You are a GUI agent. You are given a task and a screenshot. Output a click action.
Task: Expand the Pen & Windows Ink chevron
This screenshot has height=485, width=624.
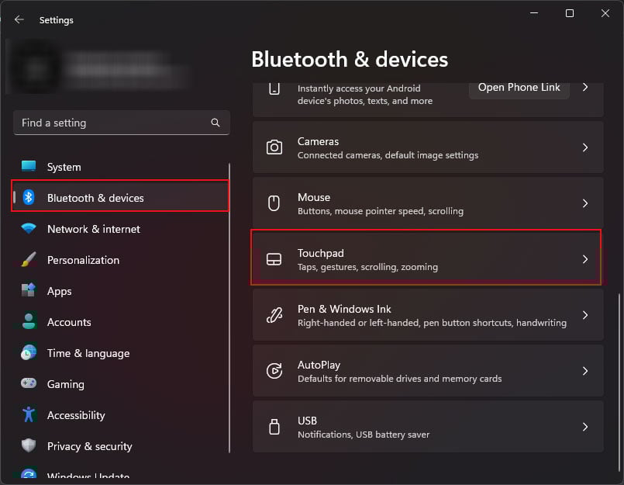[x=585, y=315]
